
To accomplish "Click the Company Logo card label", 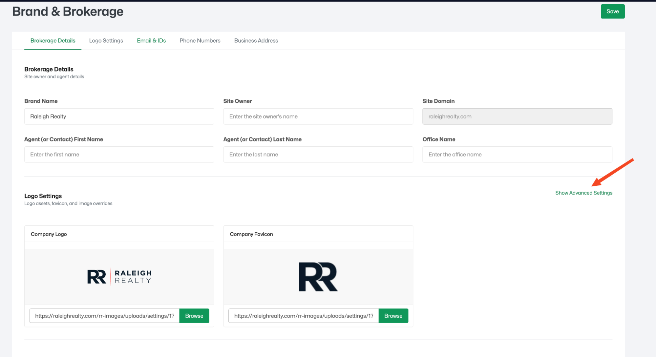I will click(49, 234).
